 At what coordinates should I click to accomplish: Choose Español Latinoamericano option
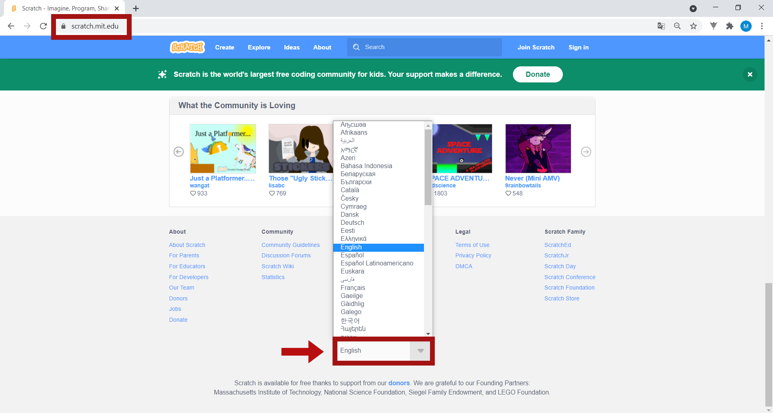tap(378, 263)
